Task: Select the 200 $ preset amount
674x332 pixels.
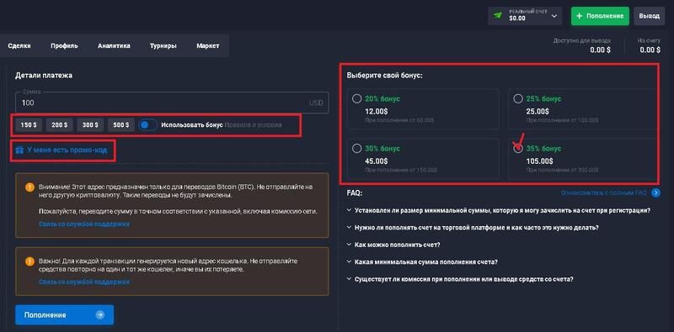Action: [x=59, y=125]
